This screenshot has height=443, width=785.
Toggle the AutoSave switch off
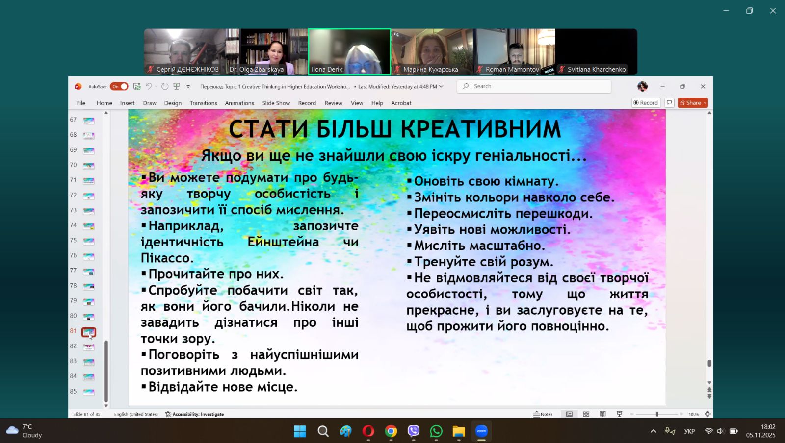click(119, 86)
